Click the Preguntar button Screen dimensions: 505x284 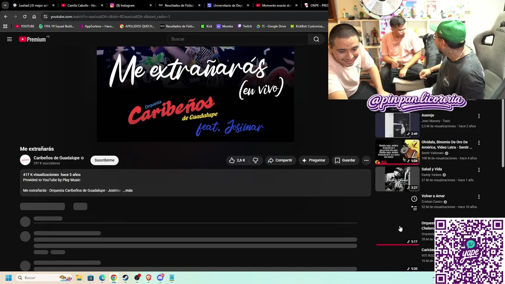[314, 160]
